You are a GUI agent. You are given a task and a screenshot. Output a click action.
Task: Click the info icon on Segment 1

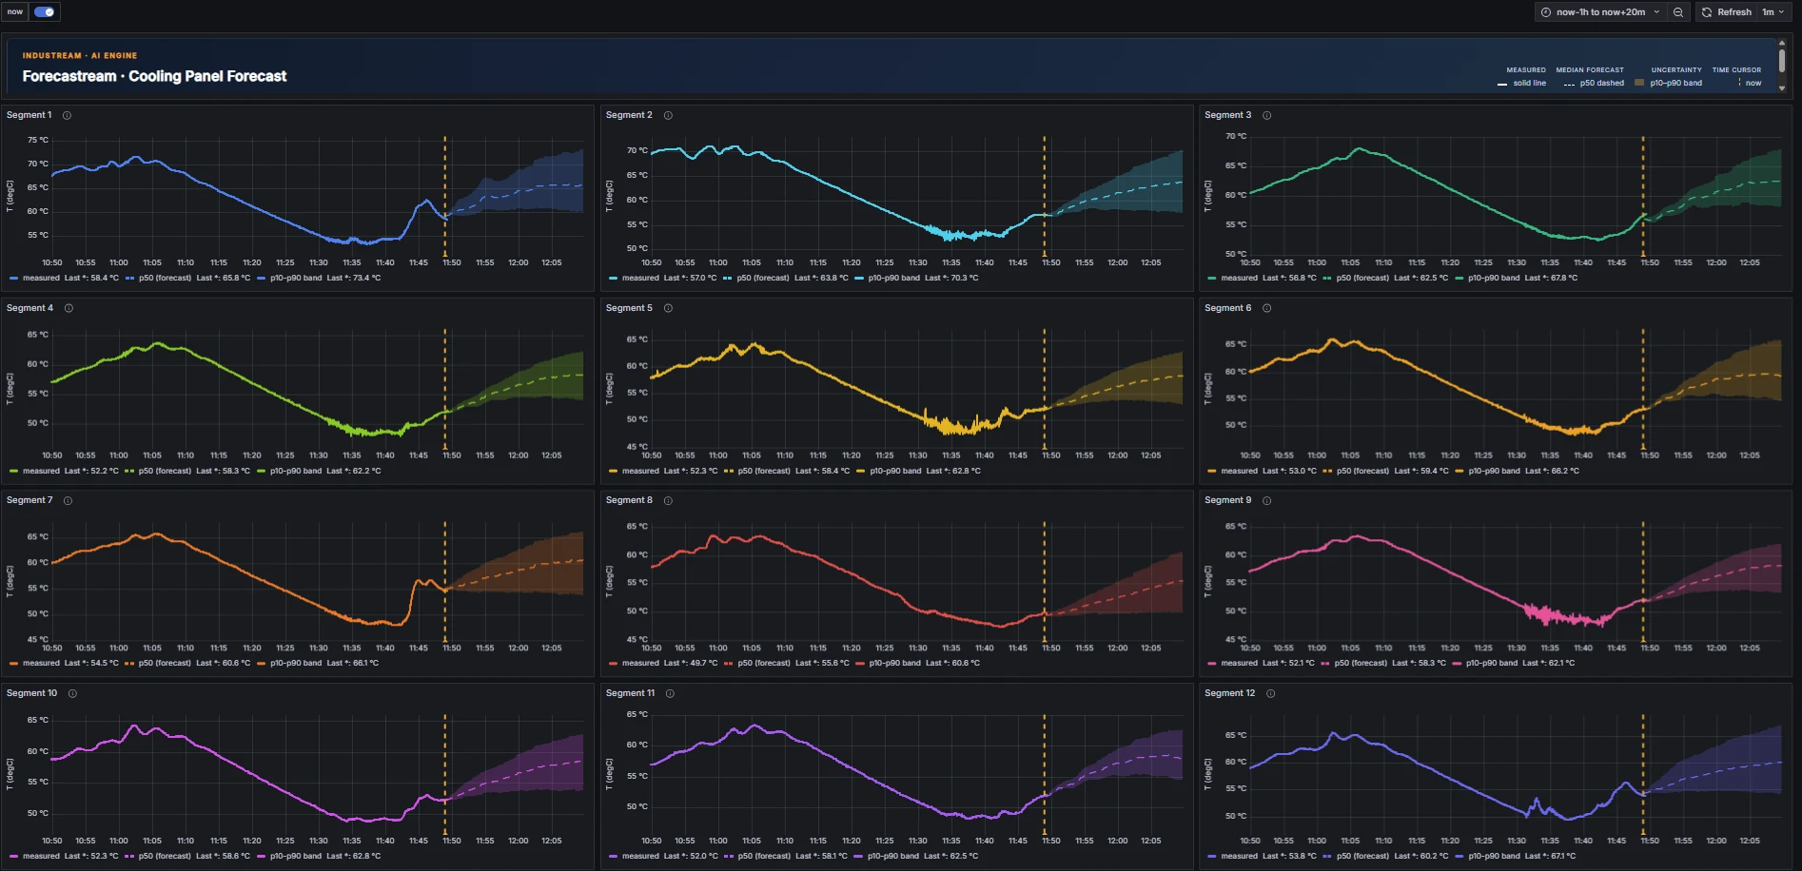point(67,114)
